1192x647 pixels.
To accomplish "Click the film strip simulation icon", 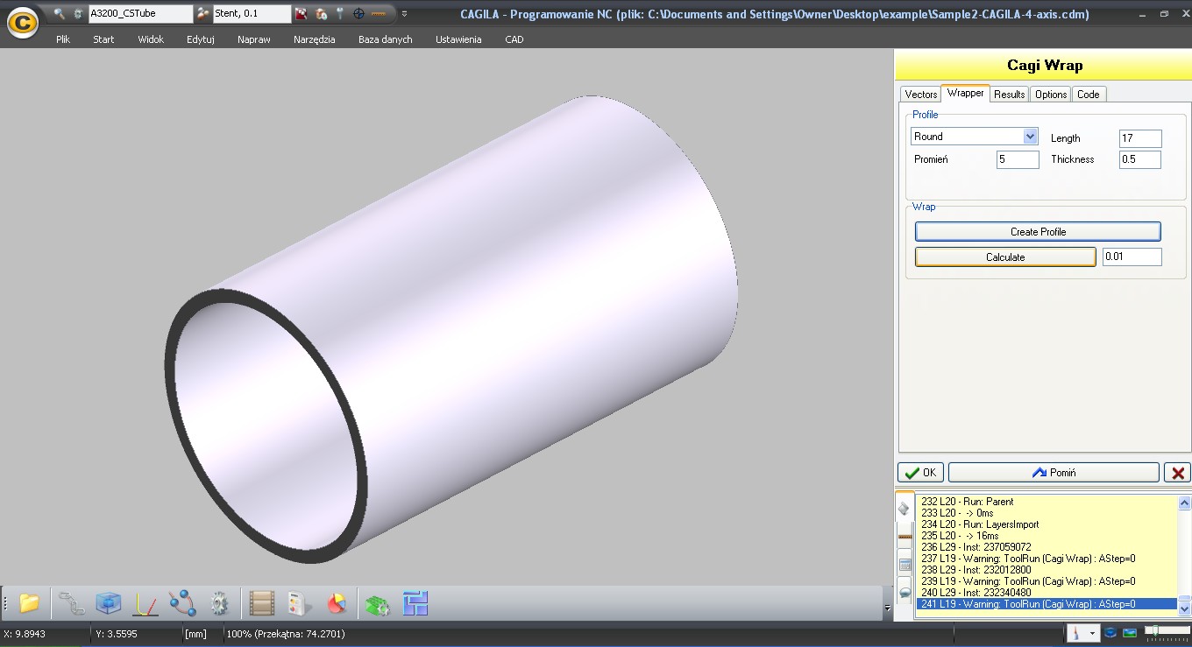I will [x=262, y=603].
